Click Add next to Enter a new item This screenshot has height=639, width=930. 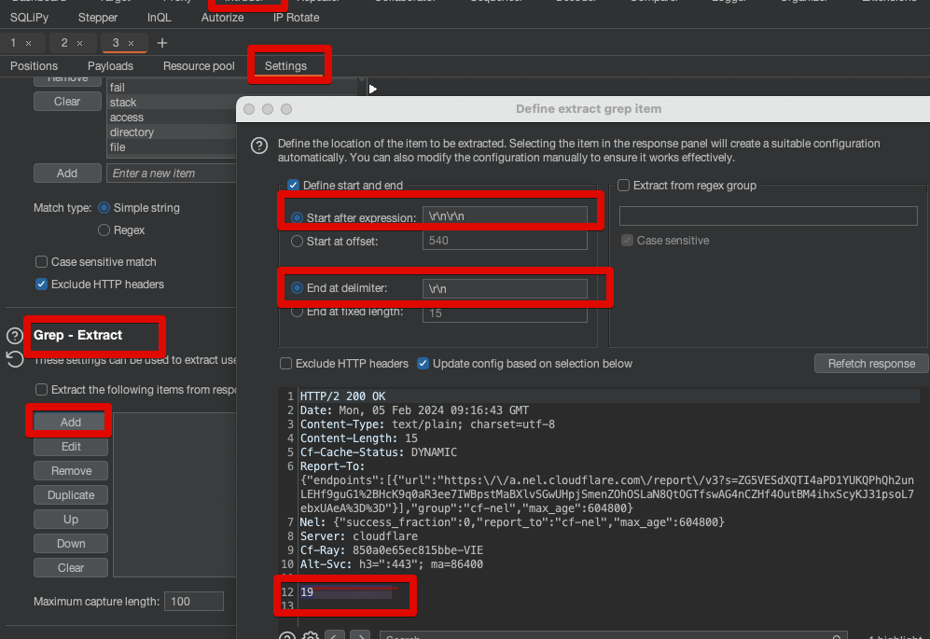tap(67, 174)
